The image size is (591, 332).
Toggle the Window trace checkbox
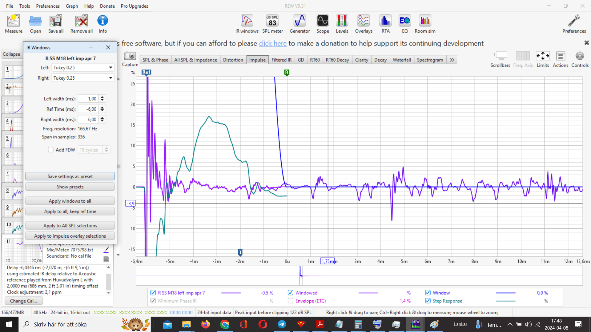tap(428, 293)
